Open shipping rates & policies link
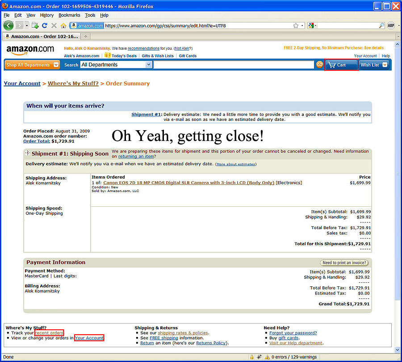This screenshot has width=402, height=362. (183, 333)
